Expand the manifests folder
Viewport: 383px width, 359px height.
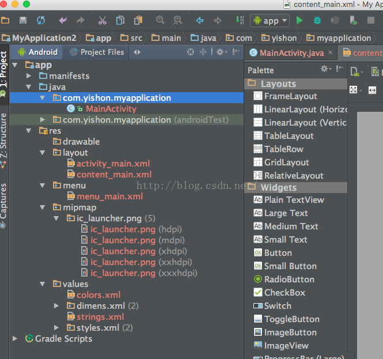click(29, 76)
